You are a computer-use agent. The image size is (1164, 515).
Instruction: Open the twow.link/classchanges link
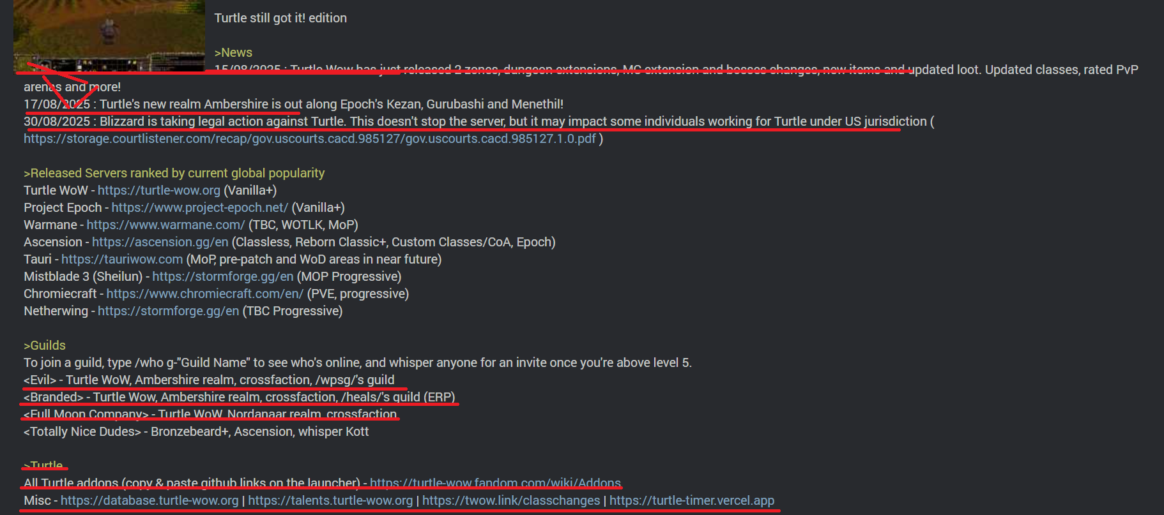pyautogui.click(x=511, y=500)
